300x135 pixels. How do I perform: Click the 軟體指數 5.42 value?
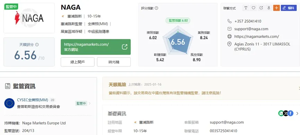160,60
